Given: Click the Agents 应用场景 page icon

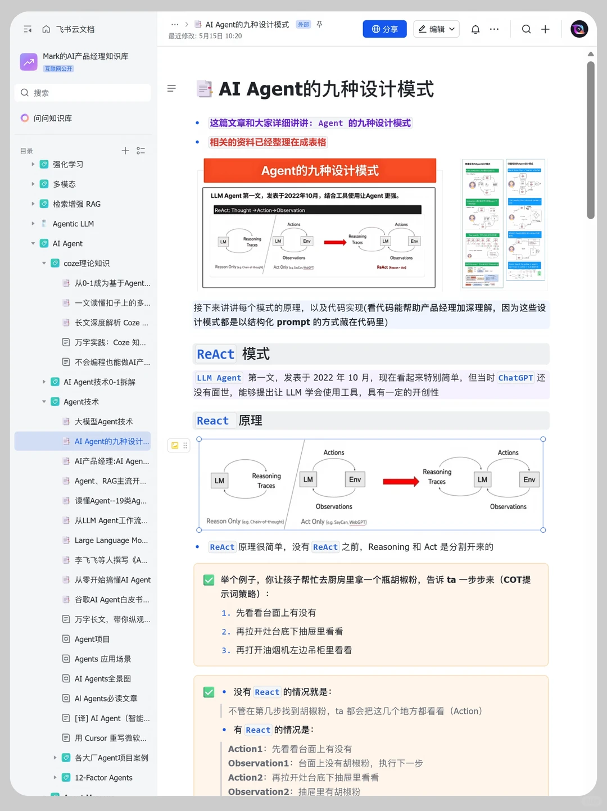Looking at the screenshot, I should (x=66, y=659).
